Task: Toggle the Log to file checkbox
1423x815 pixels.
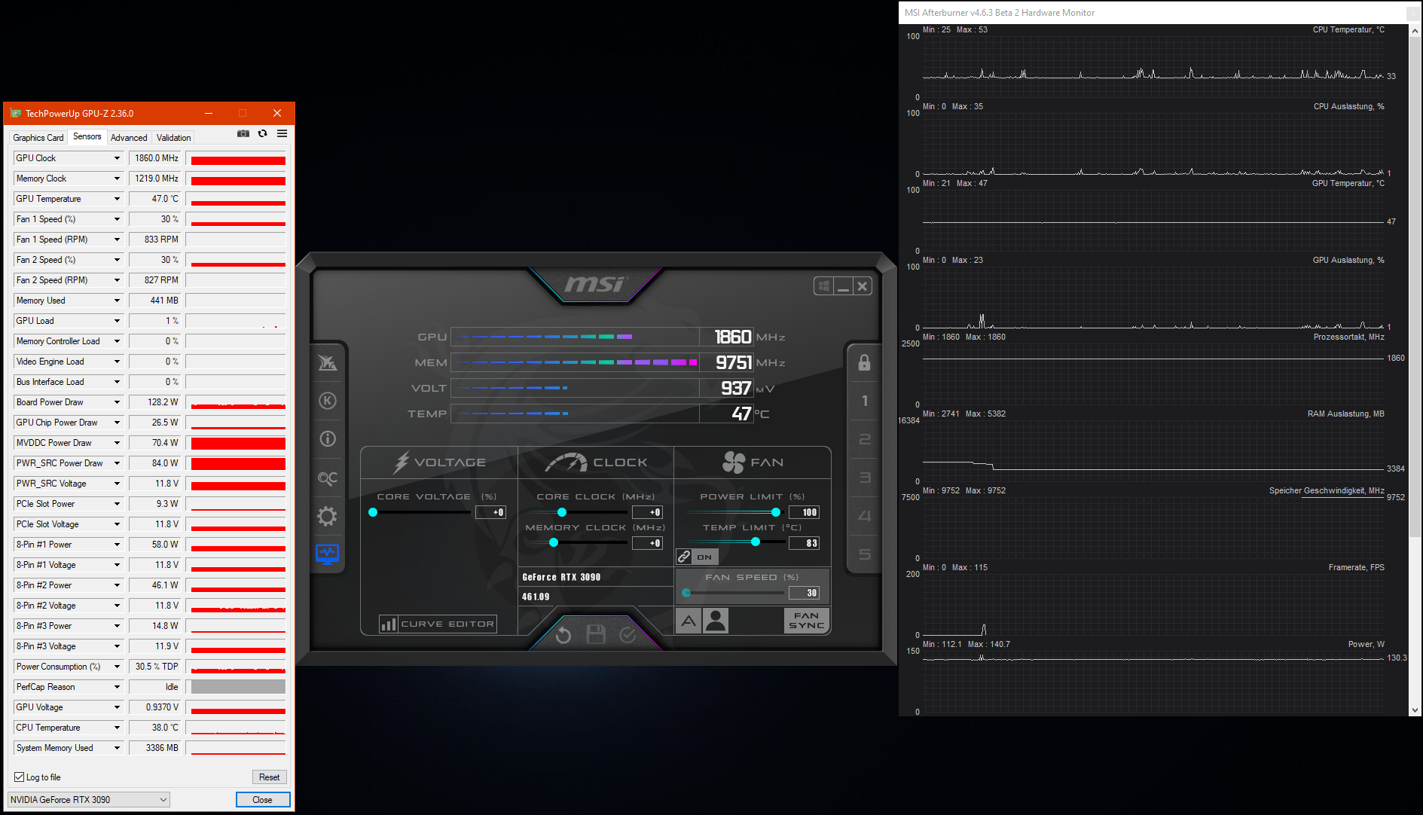Action: pos(20,777)
